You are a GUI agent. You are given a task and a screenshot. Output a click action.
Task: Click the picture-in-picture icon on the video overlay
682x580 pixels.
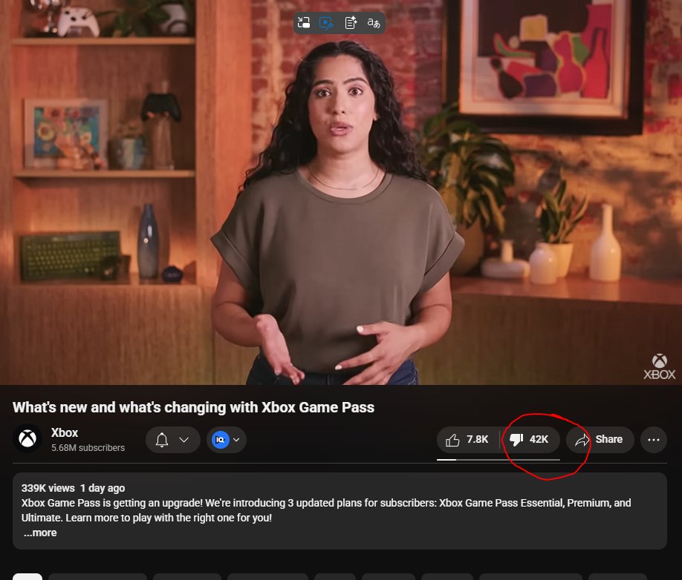coord(304,22)
